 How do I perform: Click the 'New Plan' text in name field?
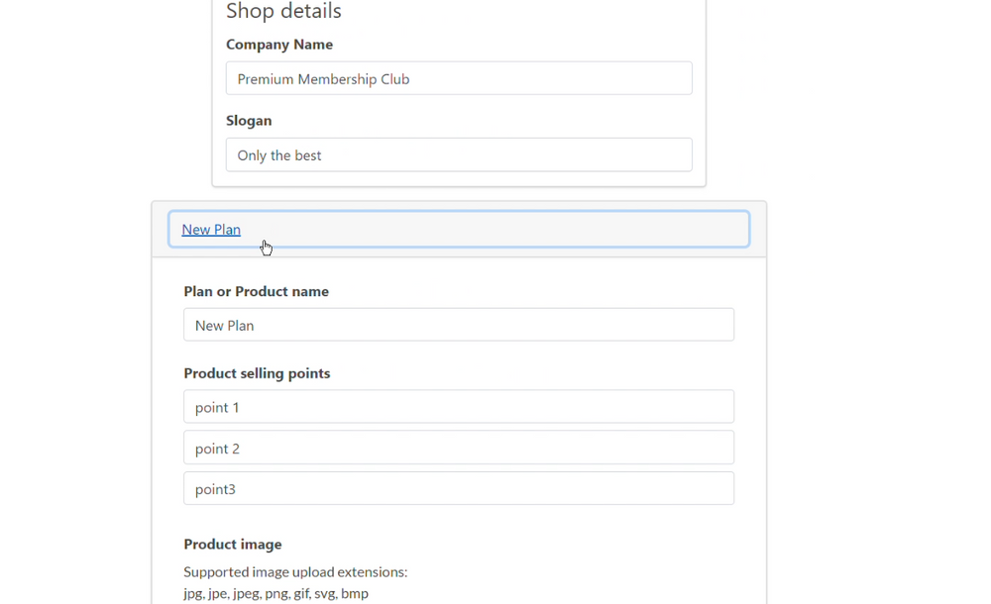(x=224, y=326)
